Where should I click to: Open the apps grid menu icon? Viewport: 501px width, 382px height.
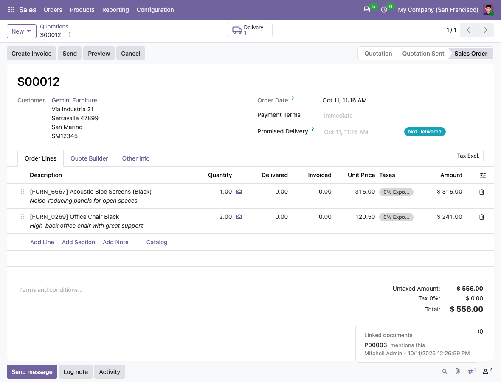point(11,10)
